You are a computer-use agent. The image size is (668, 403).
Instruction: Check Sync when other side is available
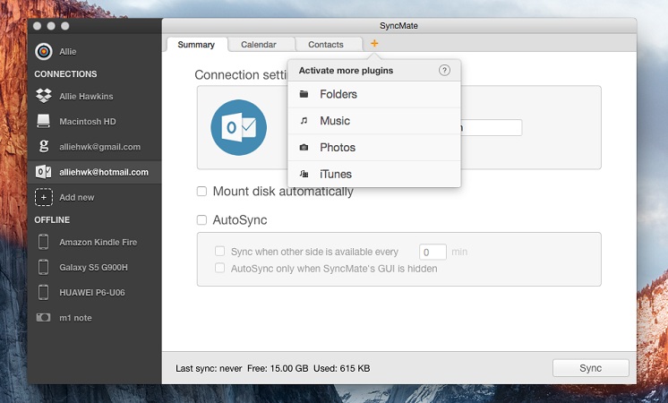coord(219,252)
